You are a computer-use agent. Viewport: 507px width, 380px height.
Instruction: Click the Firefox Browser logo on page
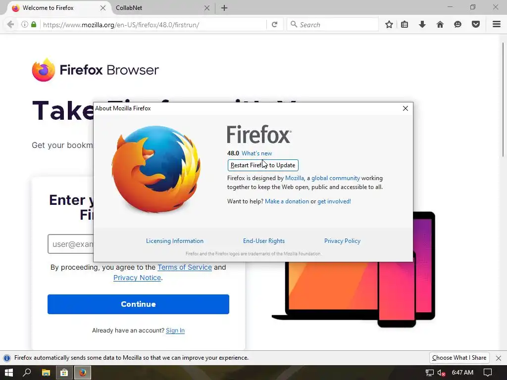[x=96, y=70]
